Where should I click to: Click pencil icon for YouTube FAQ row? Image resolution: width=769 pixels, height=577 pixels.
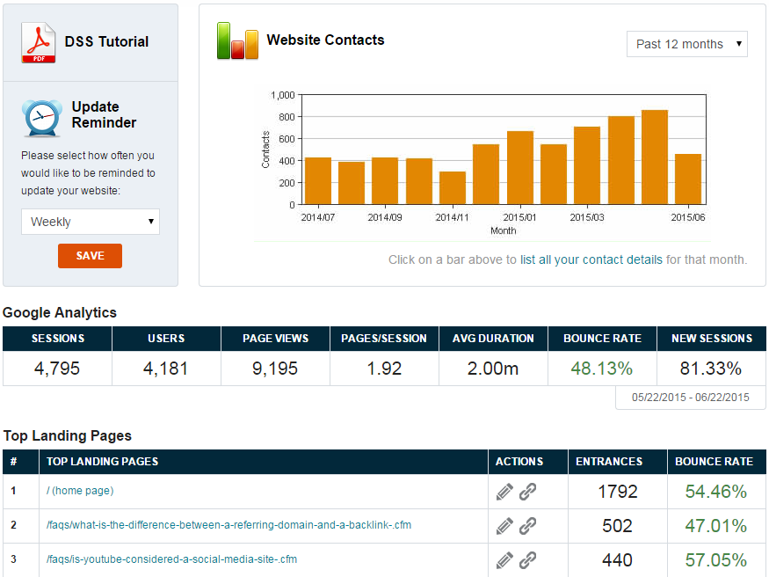pos(504,559)
